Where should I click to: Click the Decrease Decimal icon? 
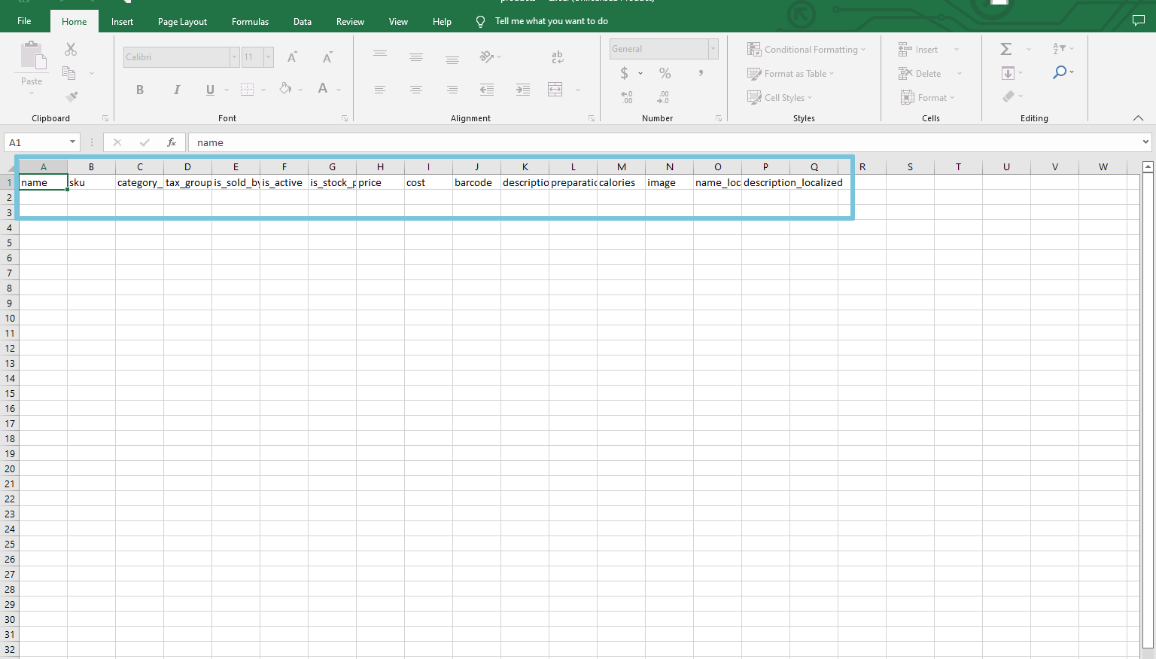663,97
